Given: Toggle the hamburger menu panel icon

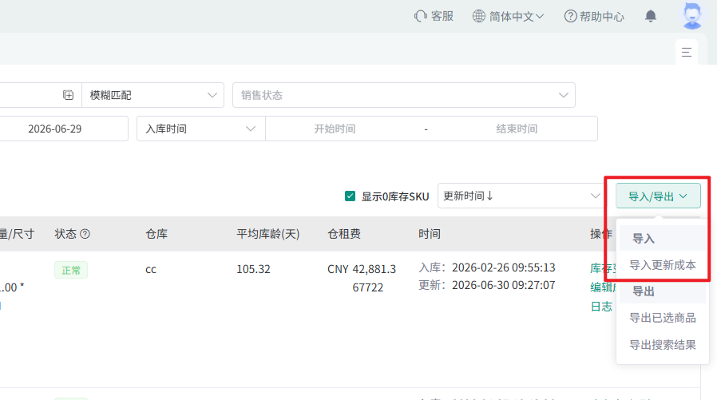Looking at the screenshot, I should [x=687, y=52].
